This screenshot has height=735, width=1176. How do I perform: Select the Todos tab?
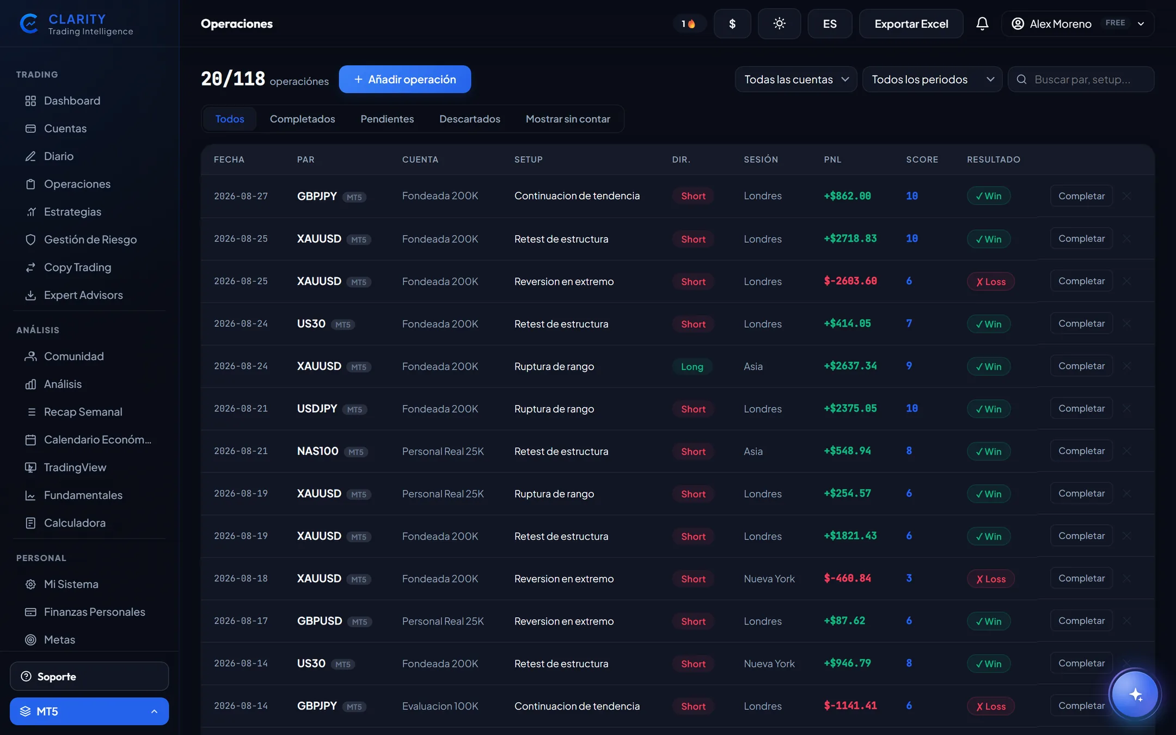click(x=230, y=119)
